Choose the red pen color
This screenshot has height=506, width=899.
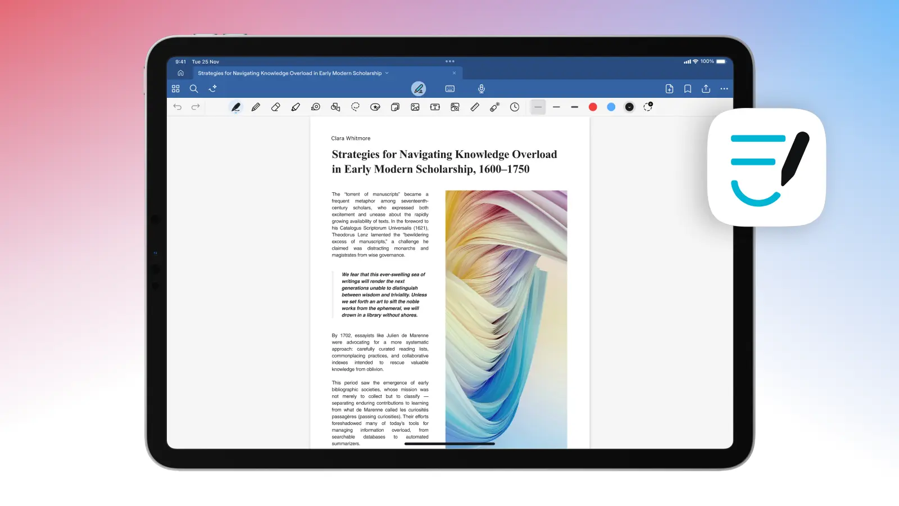[593, 107]
